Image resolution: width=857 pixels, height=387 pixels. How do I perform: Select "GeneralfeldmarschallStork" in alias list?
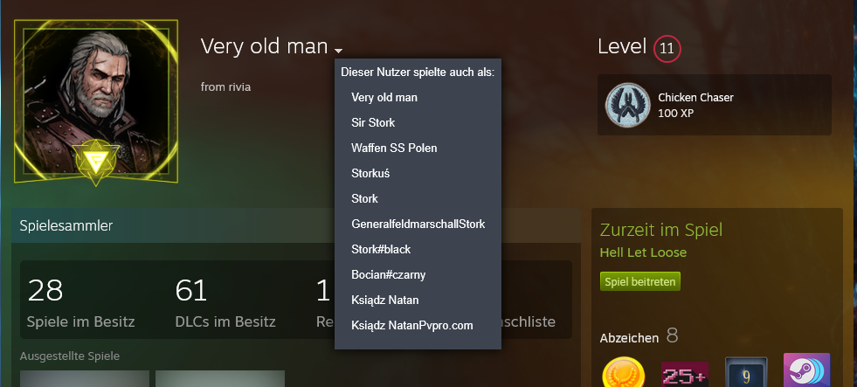(418, 225)
